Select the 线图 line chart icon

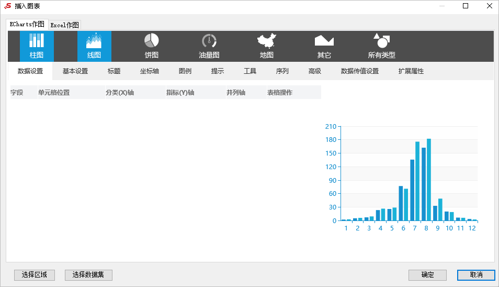[x=94, y=46]
